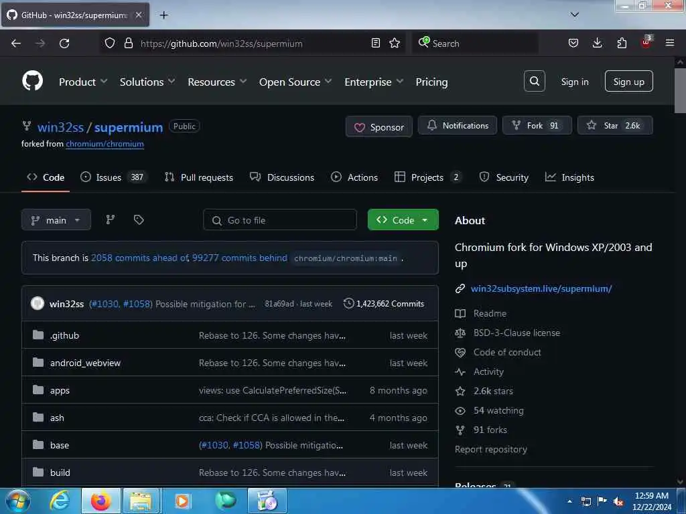Screen dimensions: 686x514
Task: Show hidden tray icons arrow
Action: point(569,501)
